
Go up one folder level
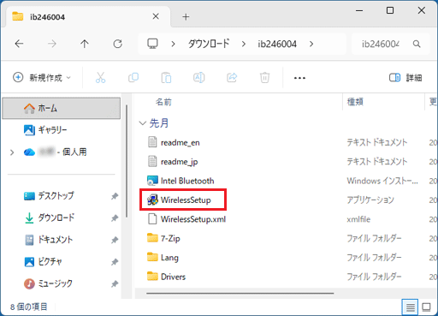(x=85, y=44)
